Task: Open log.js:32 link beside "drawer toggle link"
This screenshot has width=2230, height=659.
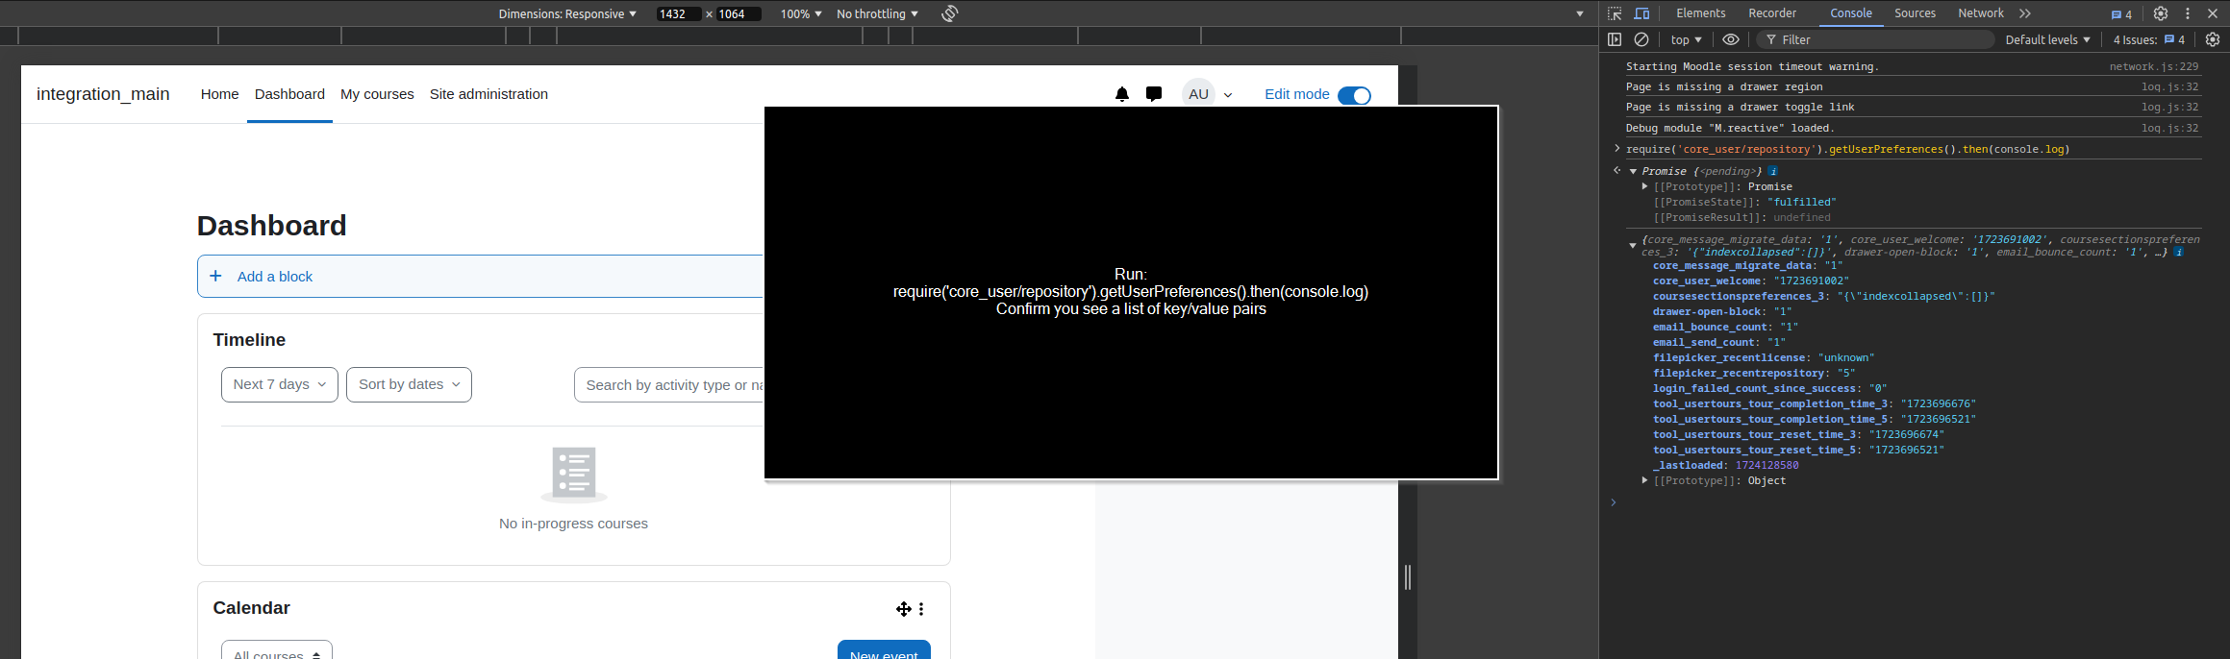Action: (2169, 107)
